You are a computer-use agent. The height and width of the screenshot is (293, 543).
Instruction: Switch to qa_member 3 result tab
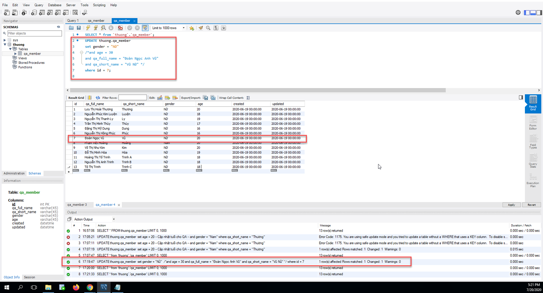(x=77, y=205)
